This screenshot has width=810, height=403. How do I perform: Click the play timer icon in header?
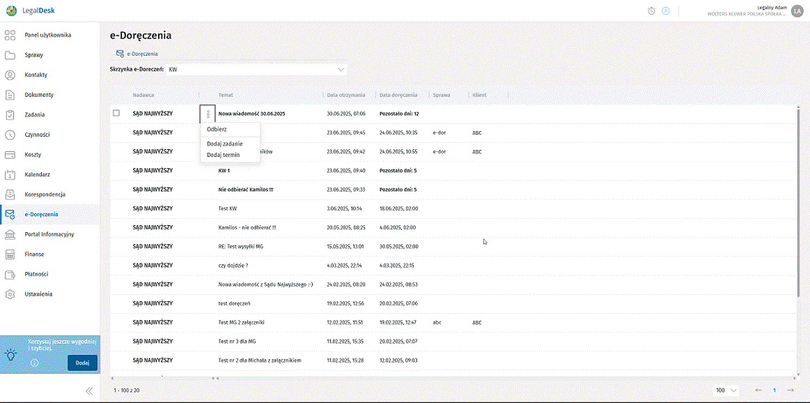click(x=666, y=10)
